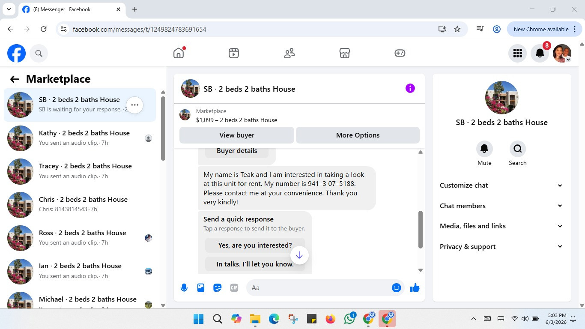Open Tracey's 2 beds 2 baths House chat
The width and height of the screenshot is (585, 329).
pyautogui.click(x=80, y=171)
